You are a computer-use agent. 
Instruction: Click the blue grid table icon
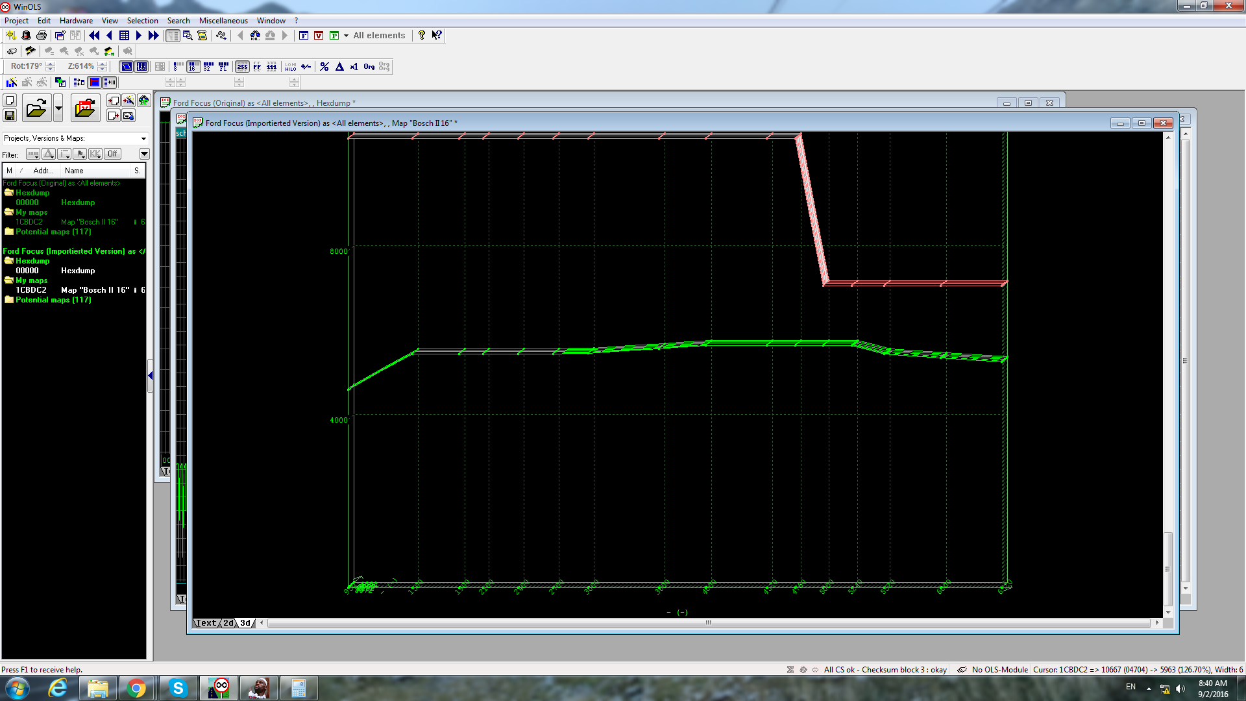(124, 36)
